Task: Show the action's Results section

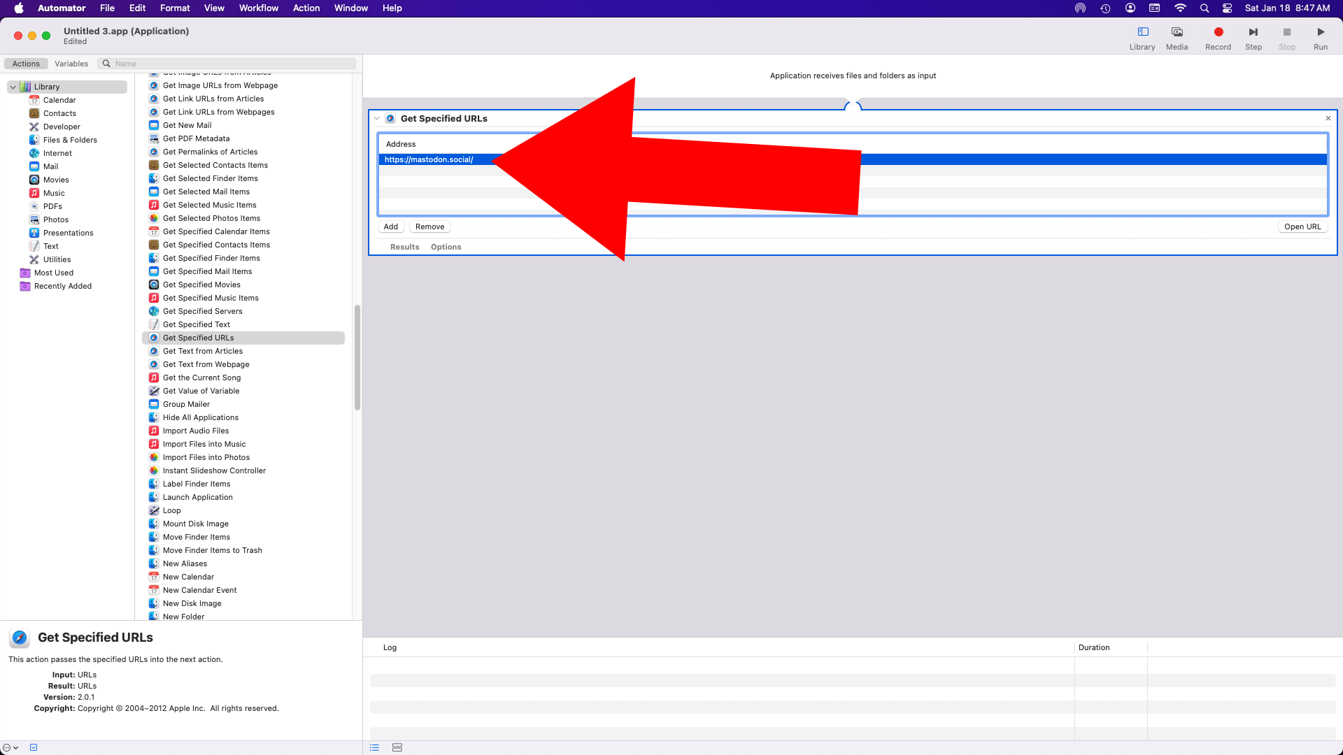Action: pyautogui.click(x=404, y=247)
